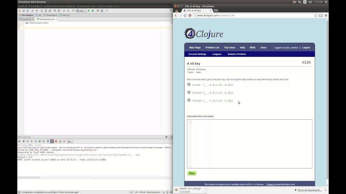
Task: Select the radio for the :b test case
Action: click(x=189, y=92)
